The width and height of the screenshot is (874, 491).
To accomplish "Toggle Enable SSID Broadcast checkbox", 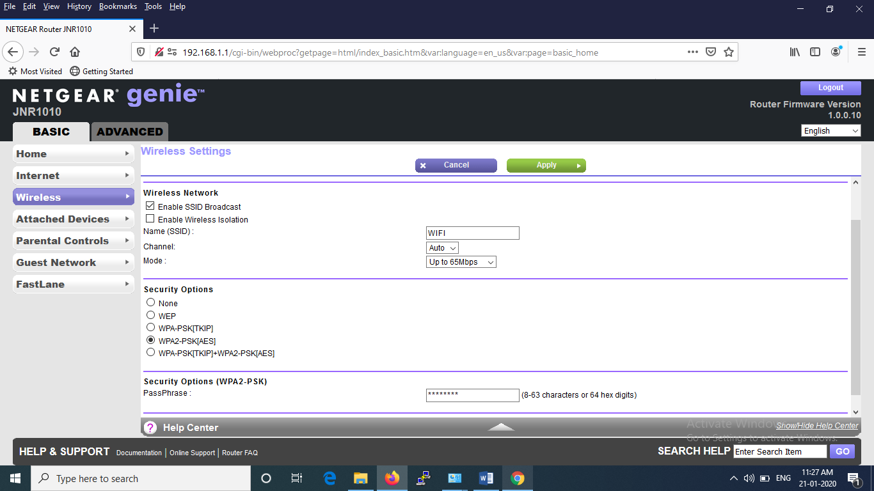I will [150, 207].
